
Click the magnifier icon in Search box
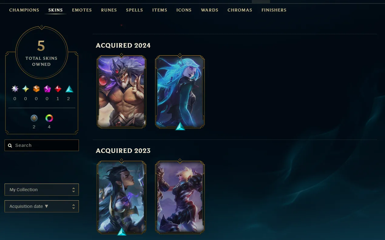pyautogui.click(x=10, y=146)
